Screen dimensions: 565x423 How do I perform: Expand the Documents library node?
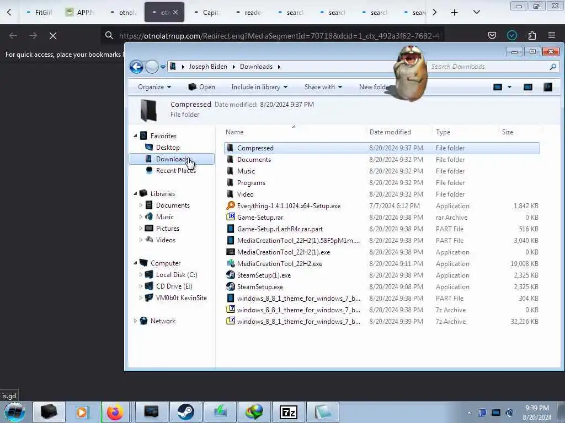pos(141,205)
